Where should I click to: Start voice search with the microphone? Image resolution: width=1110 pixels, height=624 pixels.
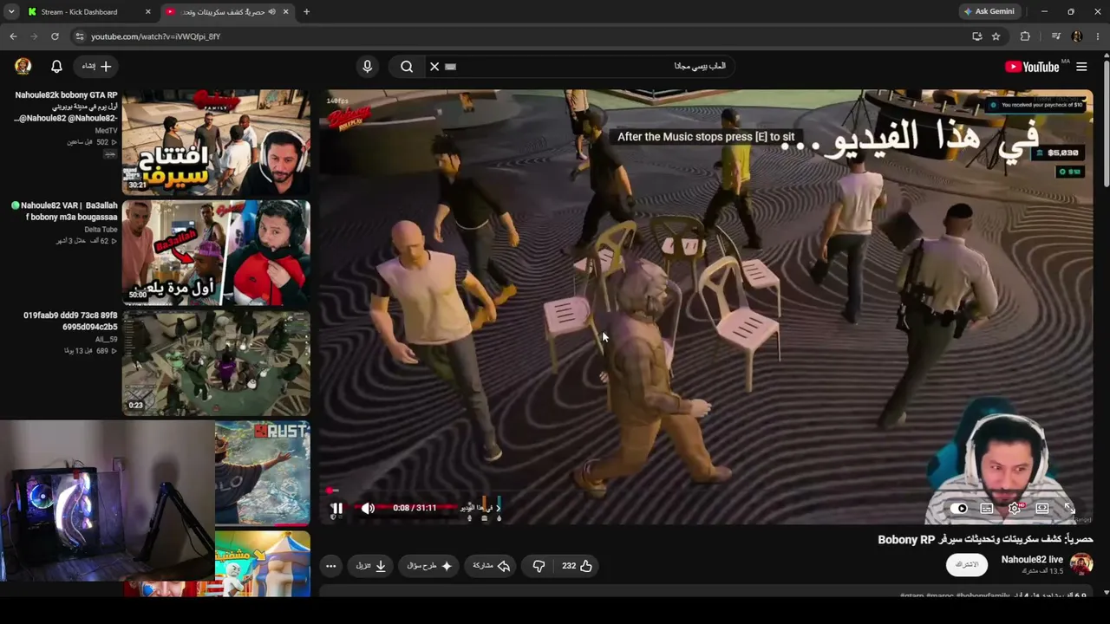pyautogui.click(x=368, y=67)
